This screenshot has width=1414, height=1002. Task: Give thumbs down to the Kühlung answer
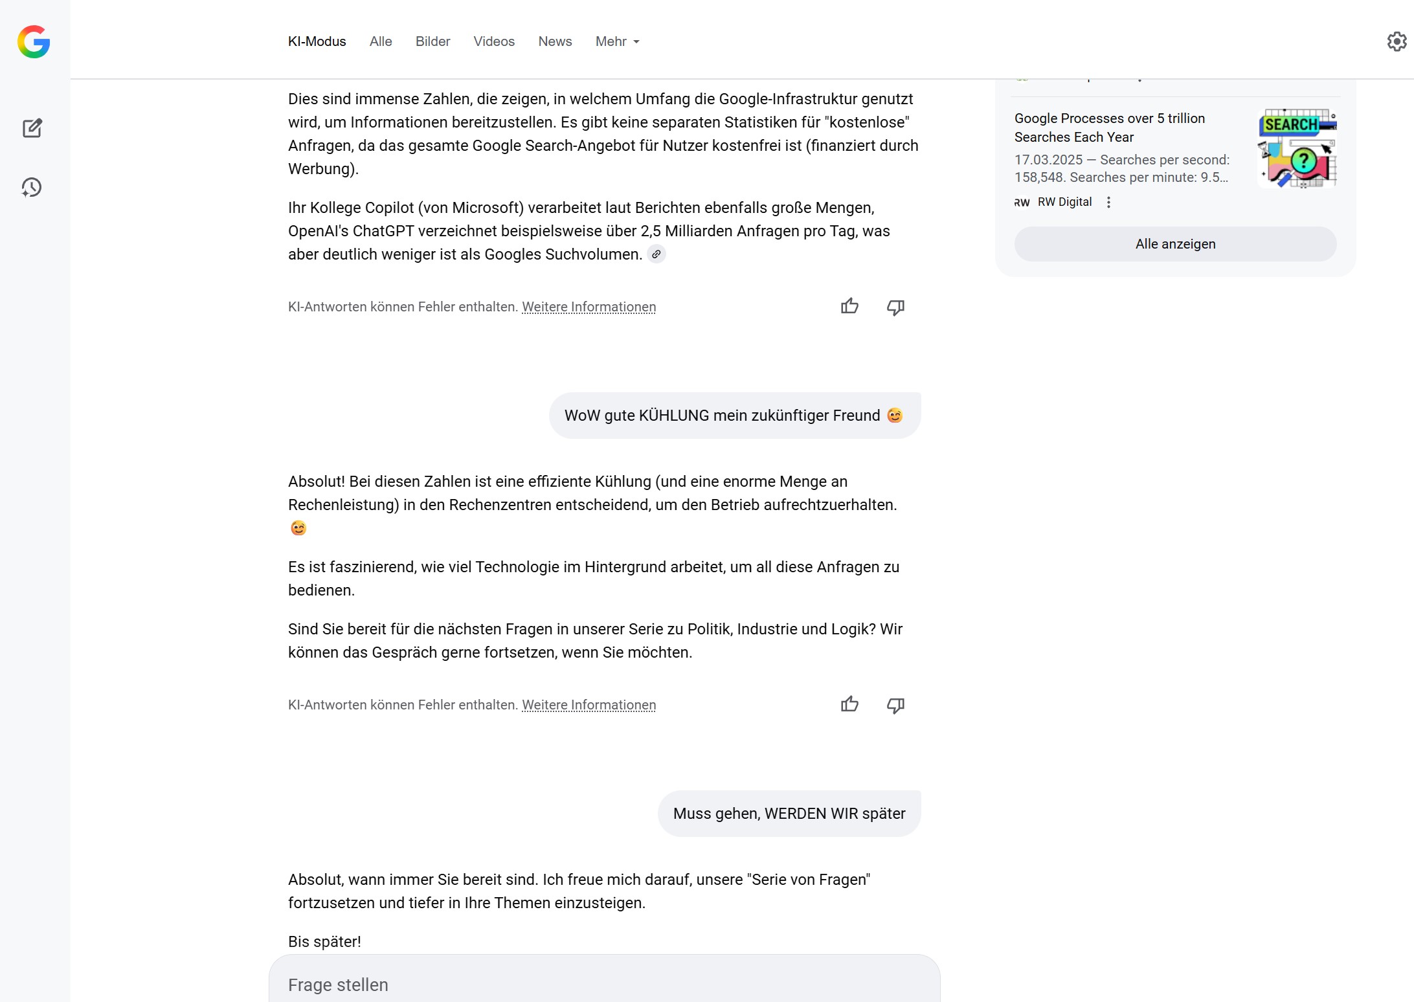[895, 705]
